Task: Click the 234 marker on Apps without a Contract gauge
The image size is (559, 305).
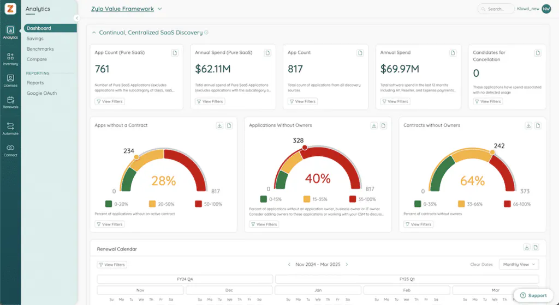Action: point(136,157)
